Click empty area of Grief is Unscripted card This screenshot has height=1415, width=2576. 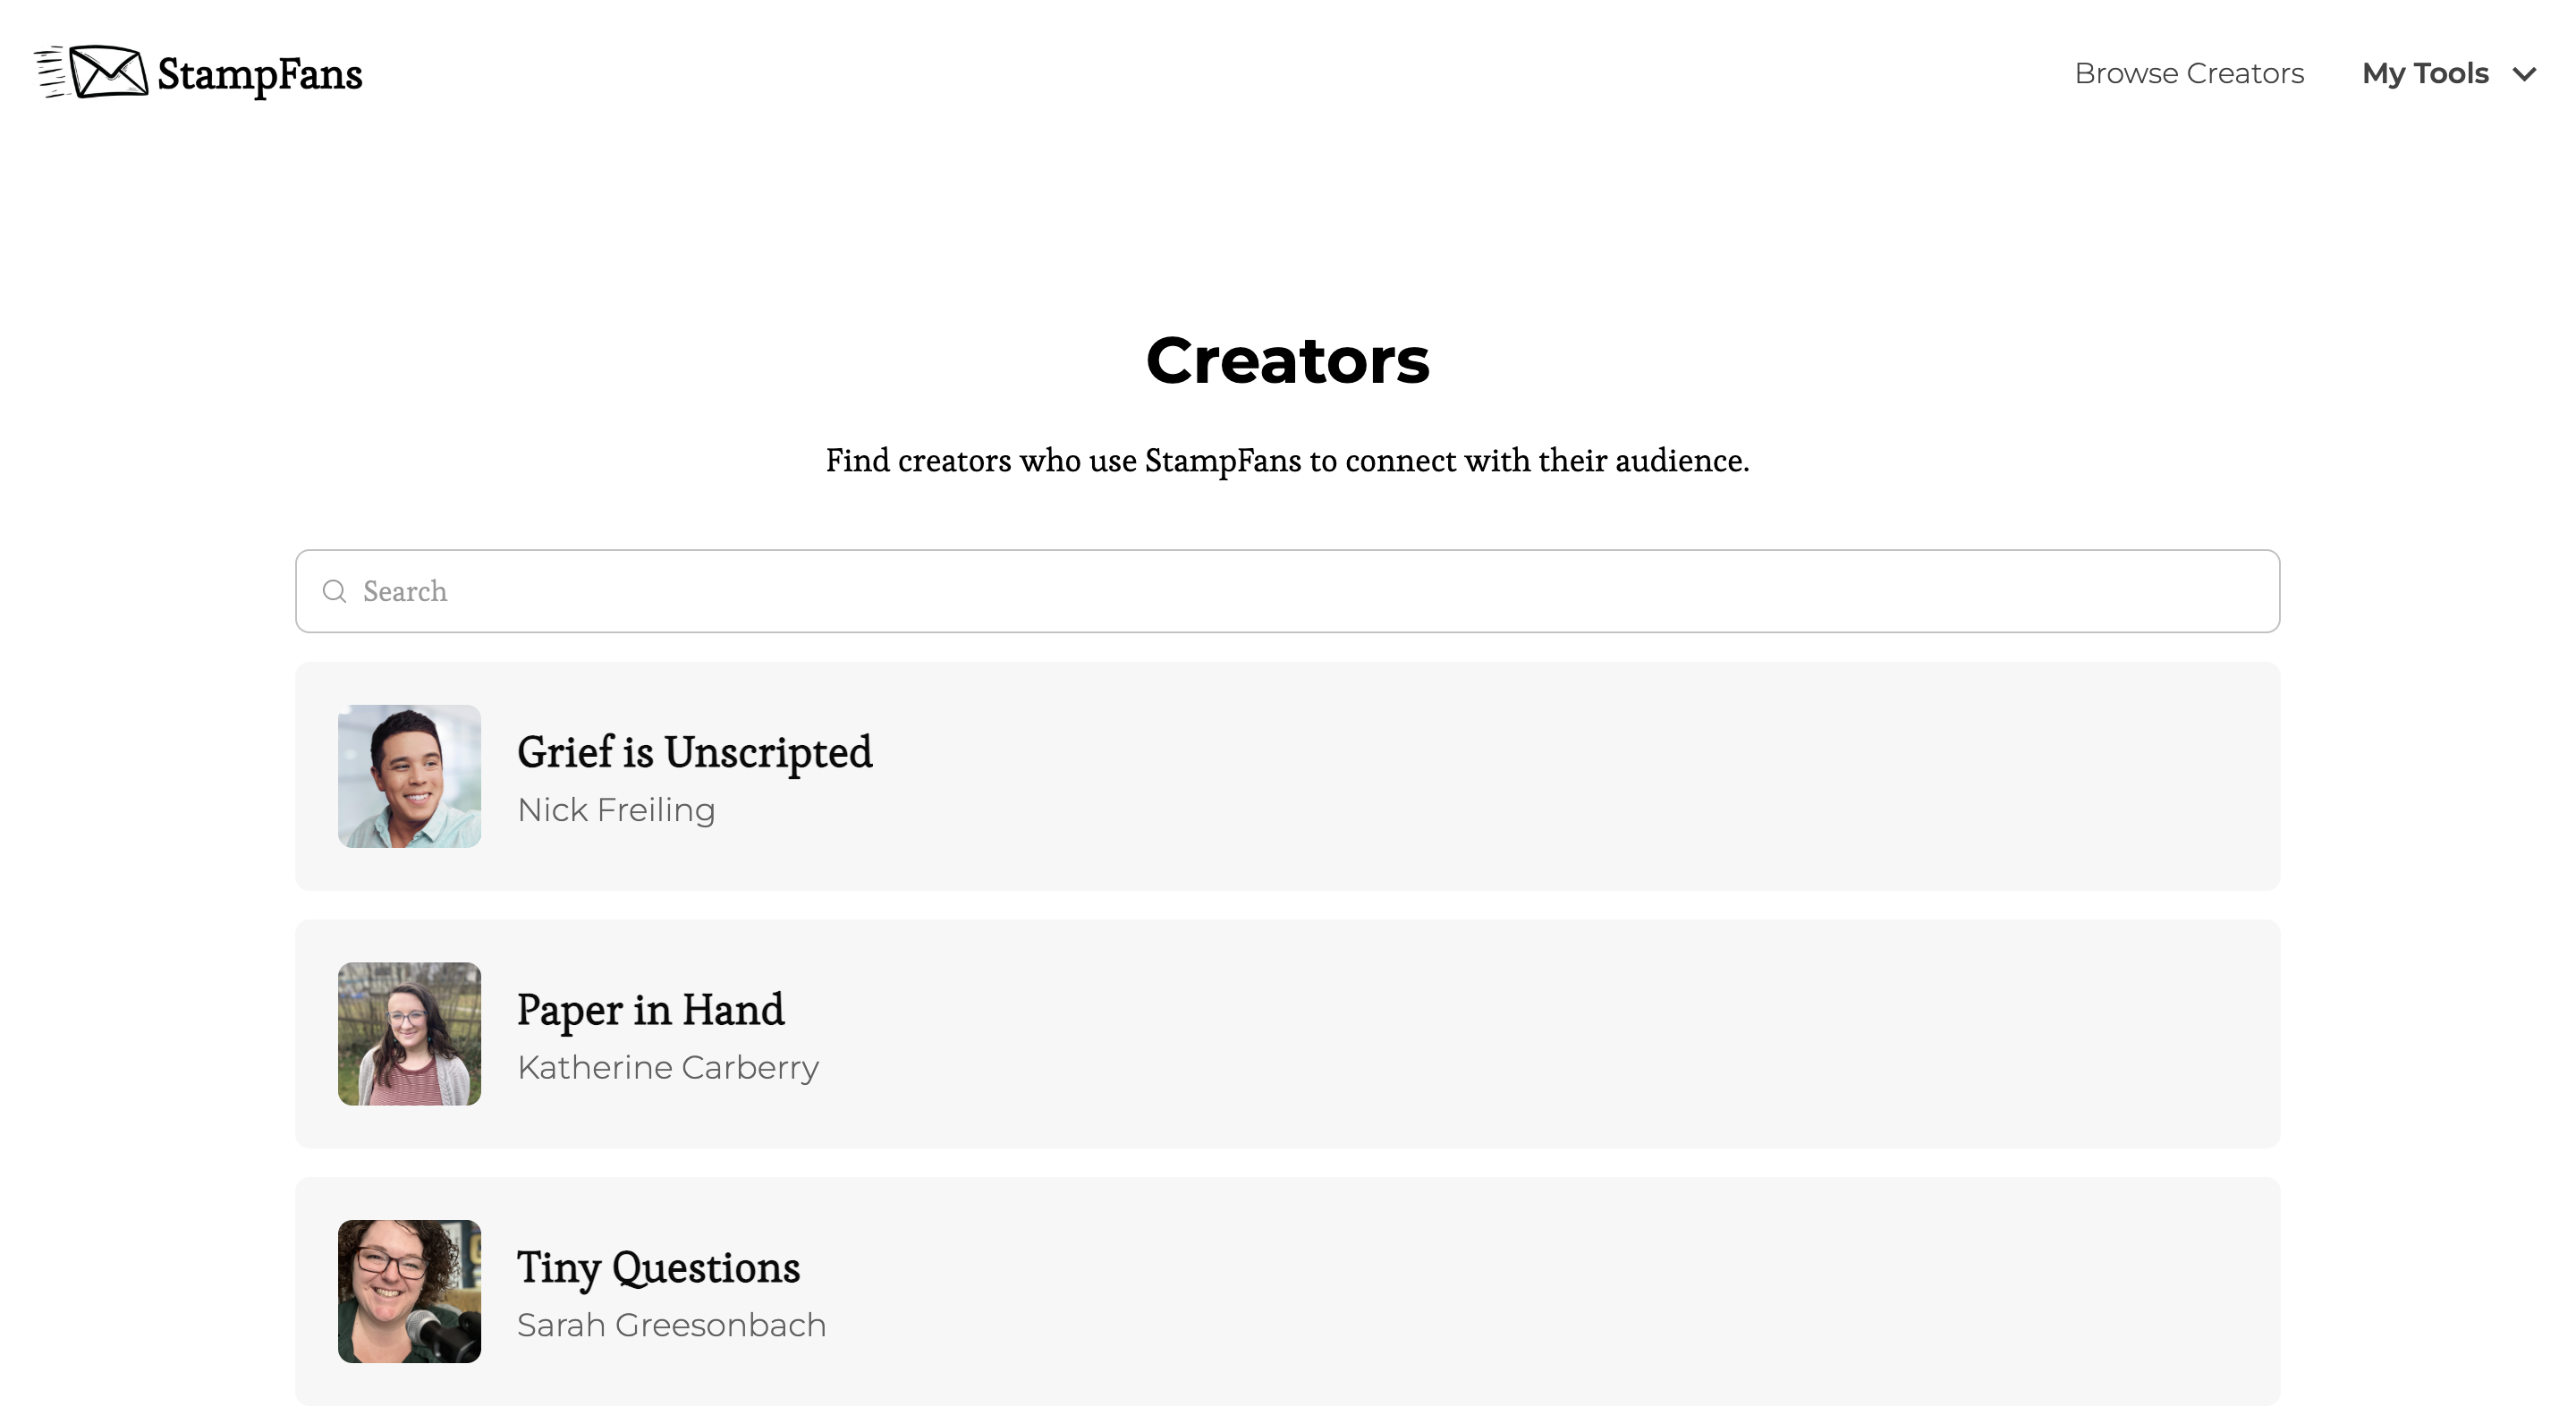point(1600,776)
